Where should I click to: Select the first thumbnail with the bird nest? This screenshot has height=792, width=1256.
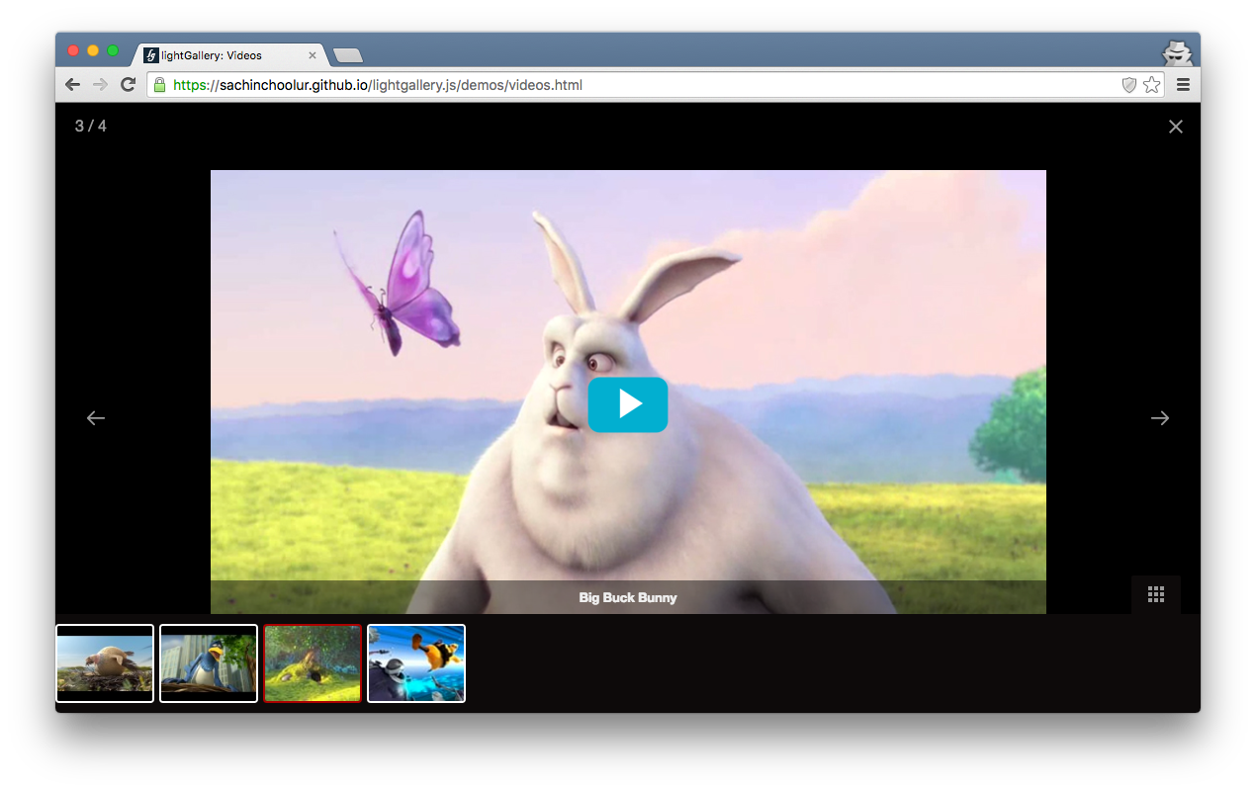pos(105,663)
